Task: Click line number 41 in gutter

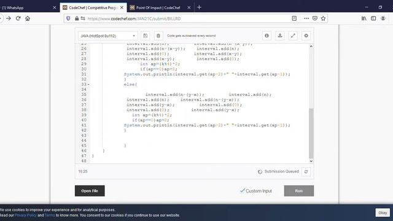Action: (x=84, y=125)
